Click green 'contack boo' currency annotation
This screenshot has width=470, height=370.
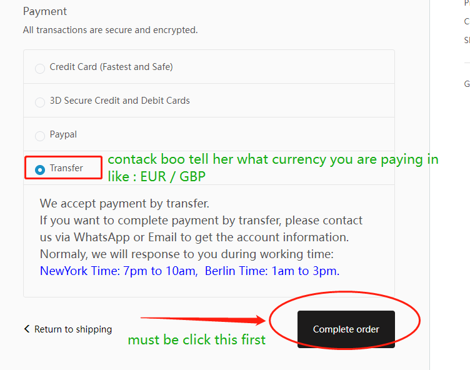tap(273, 167)
